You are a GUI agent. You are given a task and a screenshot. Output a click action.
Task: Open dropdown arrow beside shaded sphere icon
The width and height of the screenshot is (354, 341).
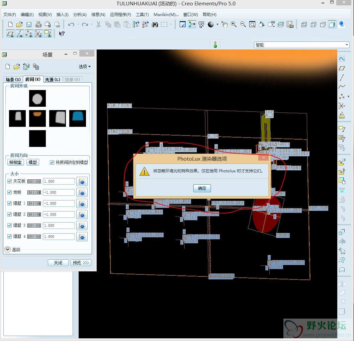217,24
